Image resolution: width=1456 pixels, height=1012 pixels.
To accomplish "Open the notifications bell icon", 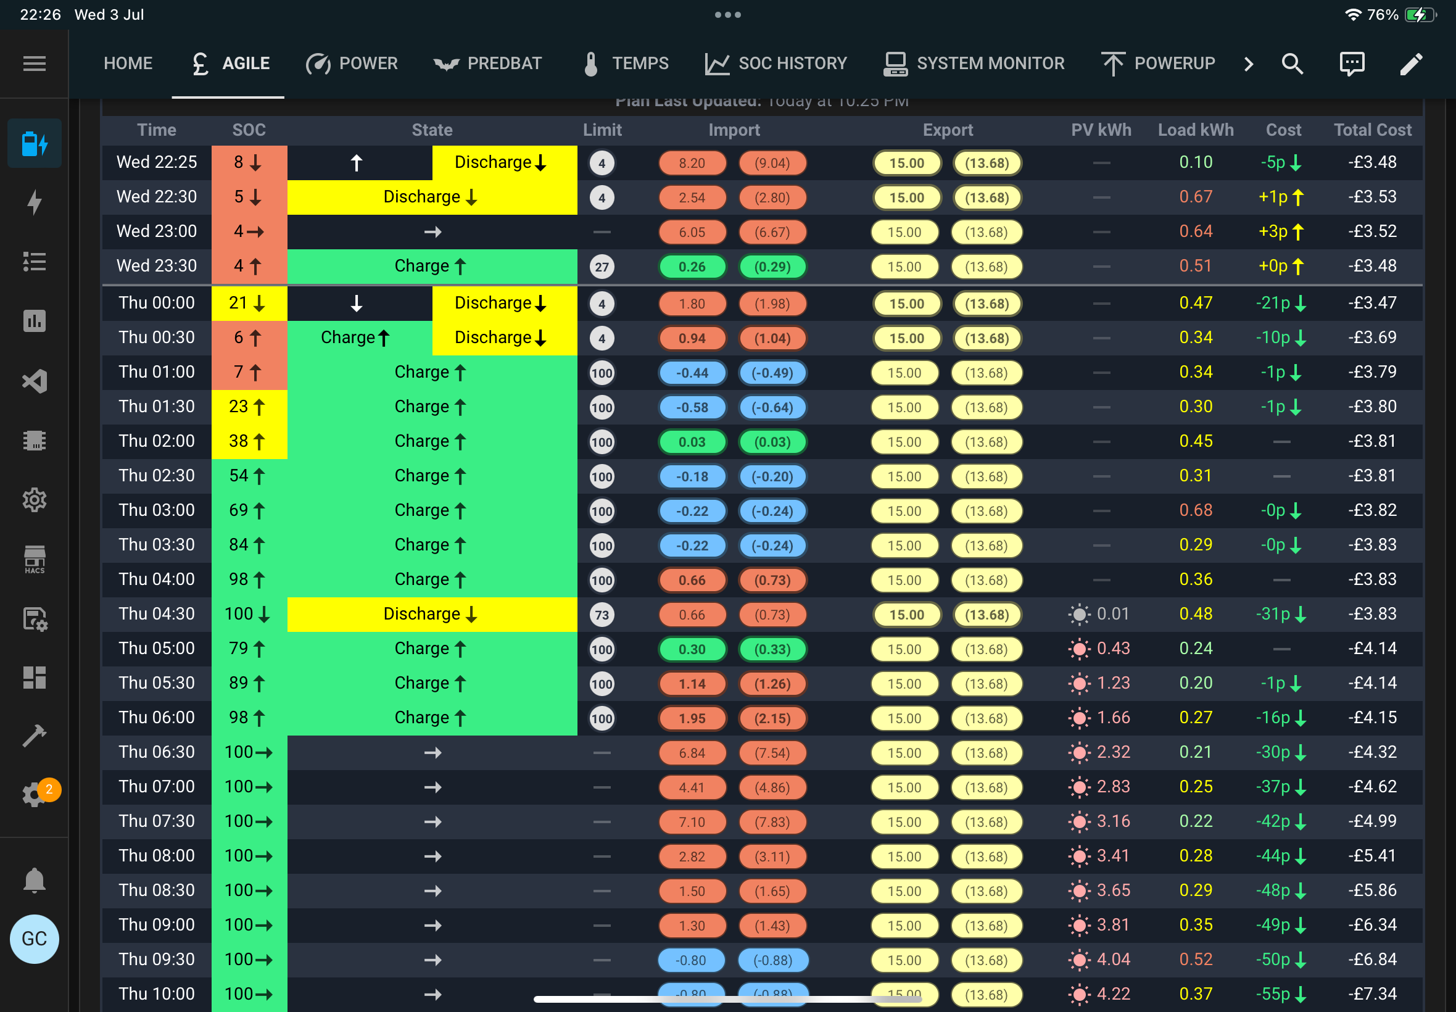I will [34, 879].
